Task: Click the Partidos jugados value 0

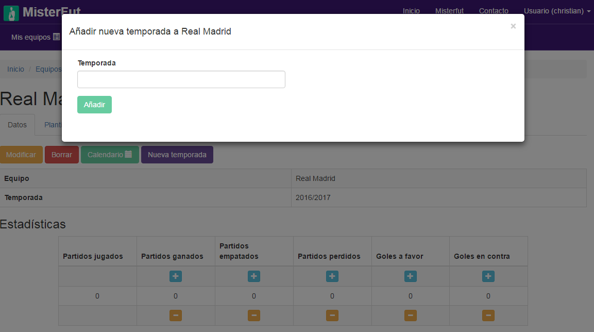Action: pos(97,296)
